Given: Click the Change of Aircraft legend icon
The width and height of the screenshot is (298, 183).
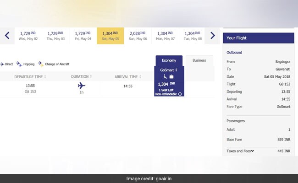Looking at the screenshot, I should 41,64.
